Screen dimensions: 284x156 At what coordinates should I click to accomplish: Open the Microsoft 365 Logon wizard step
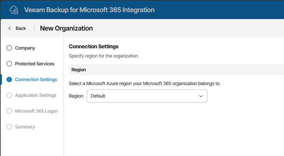click(x=36, y=111)
